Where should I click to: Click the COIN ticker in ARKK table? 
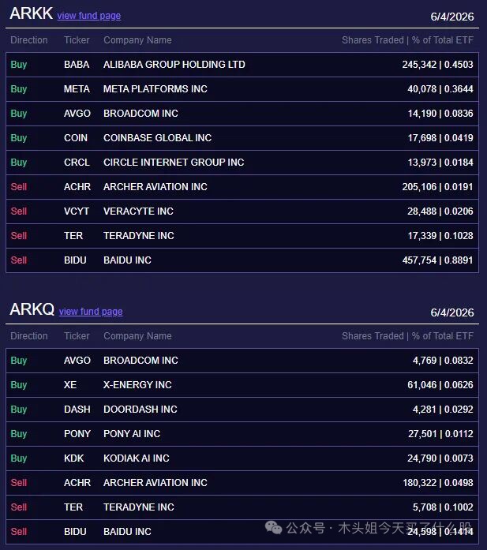tap(76, 138)
